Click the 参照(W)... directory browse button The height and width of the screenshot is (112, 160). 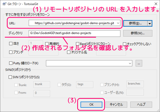click(x=138, y=33)
